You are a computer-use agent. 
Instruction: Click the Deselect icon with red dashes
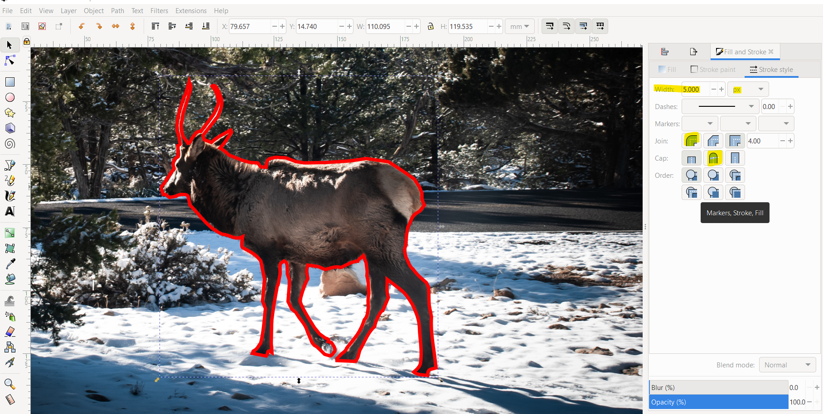pos(42,26)
